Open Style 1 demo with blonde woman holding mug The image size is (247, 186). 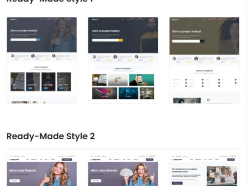(x=42, y=60)
